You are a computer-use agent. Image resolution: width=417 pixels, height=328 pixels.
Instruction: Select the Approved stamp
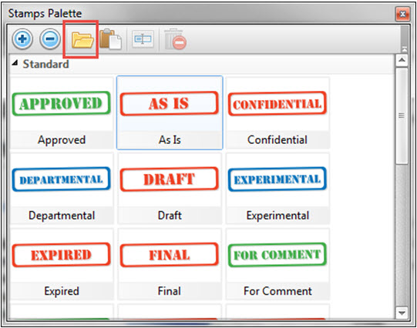[x=62, y=113]
